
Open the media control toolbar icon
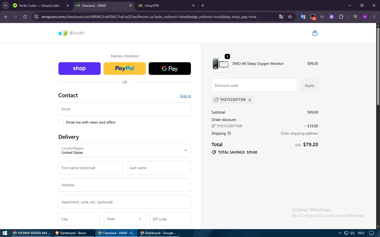pos(355,17)
